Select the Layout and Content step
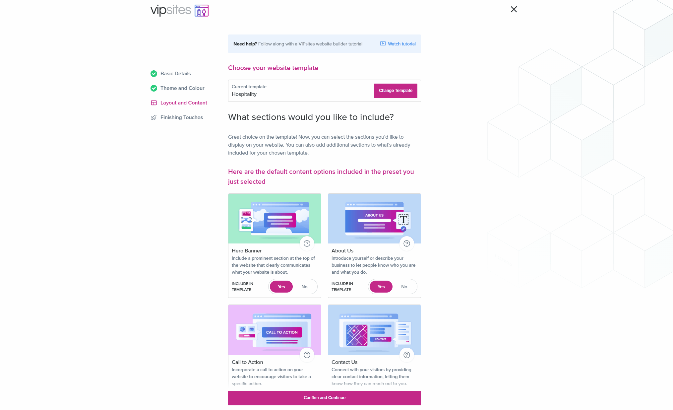673x410 pixels. tap(184, 102)
